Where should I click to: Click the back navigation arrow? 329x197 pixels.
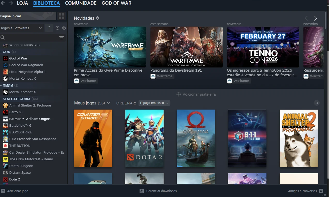[x=3, y=3]
